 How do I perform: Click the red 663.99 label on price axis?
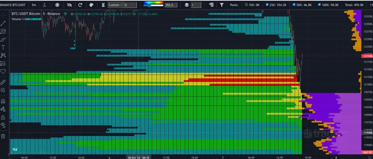tap(367, 152)
